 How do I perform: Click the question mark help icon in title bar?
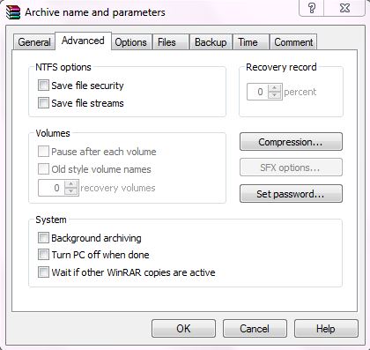pos(311,8)
